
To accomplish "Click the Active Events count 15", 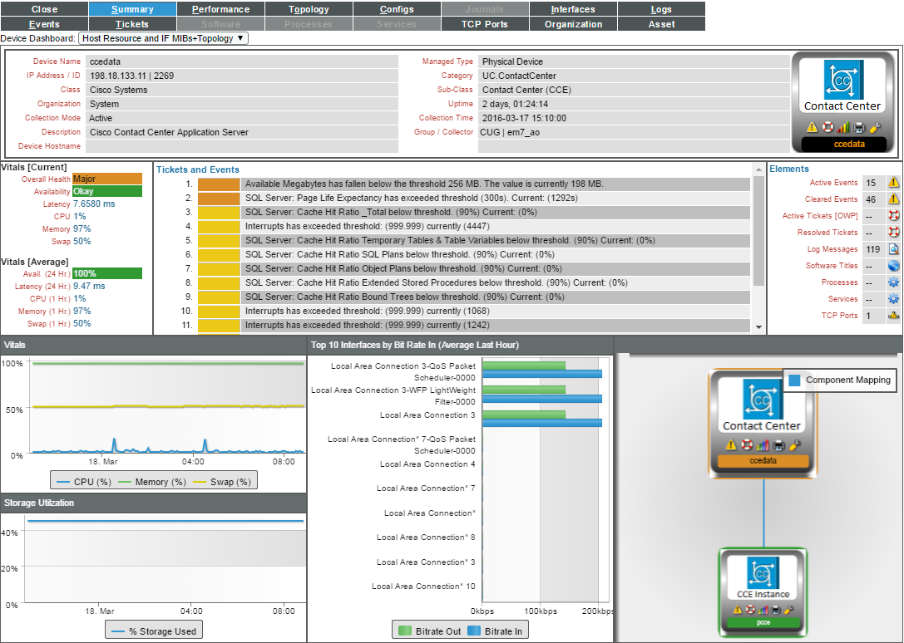I will coord(871,183).
